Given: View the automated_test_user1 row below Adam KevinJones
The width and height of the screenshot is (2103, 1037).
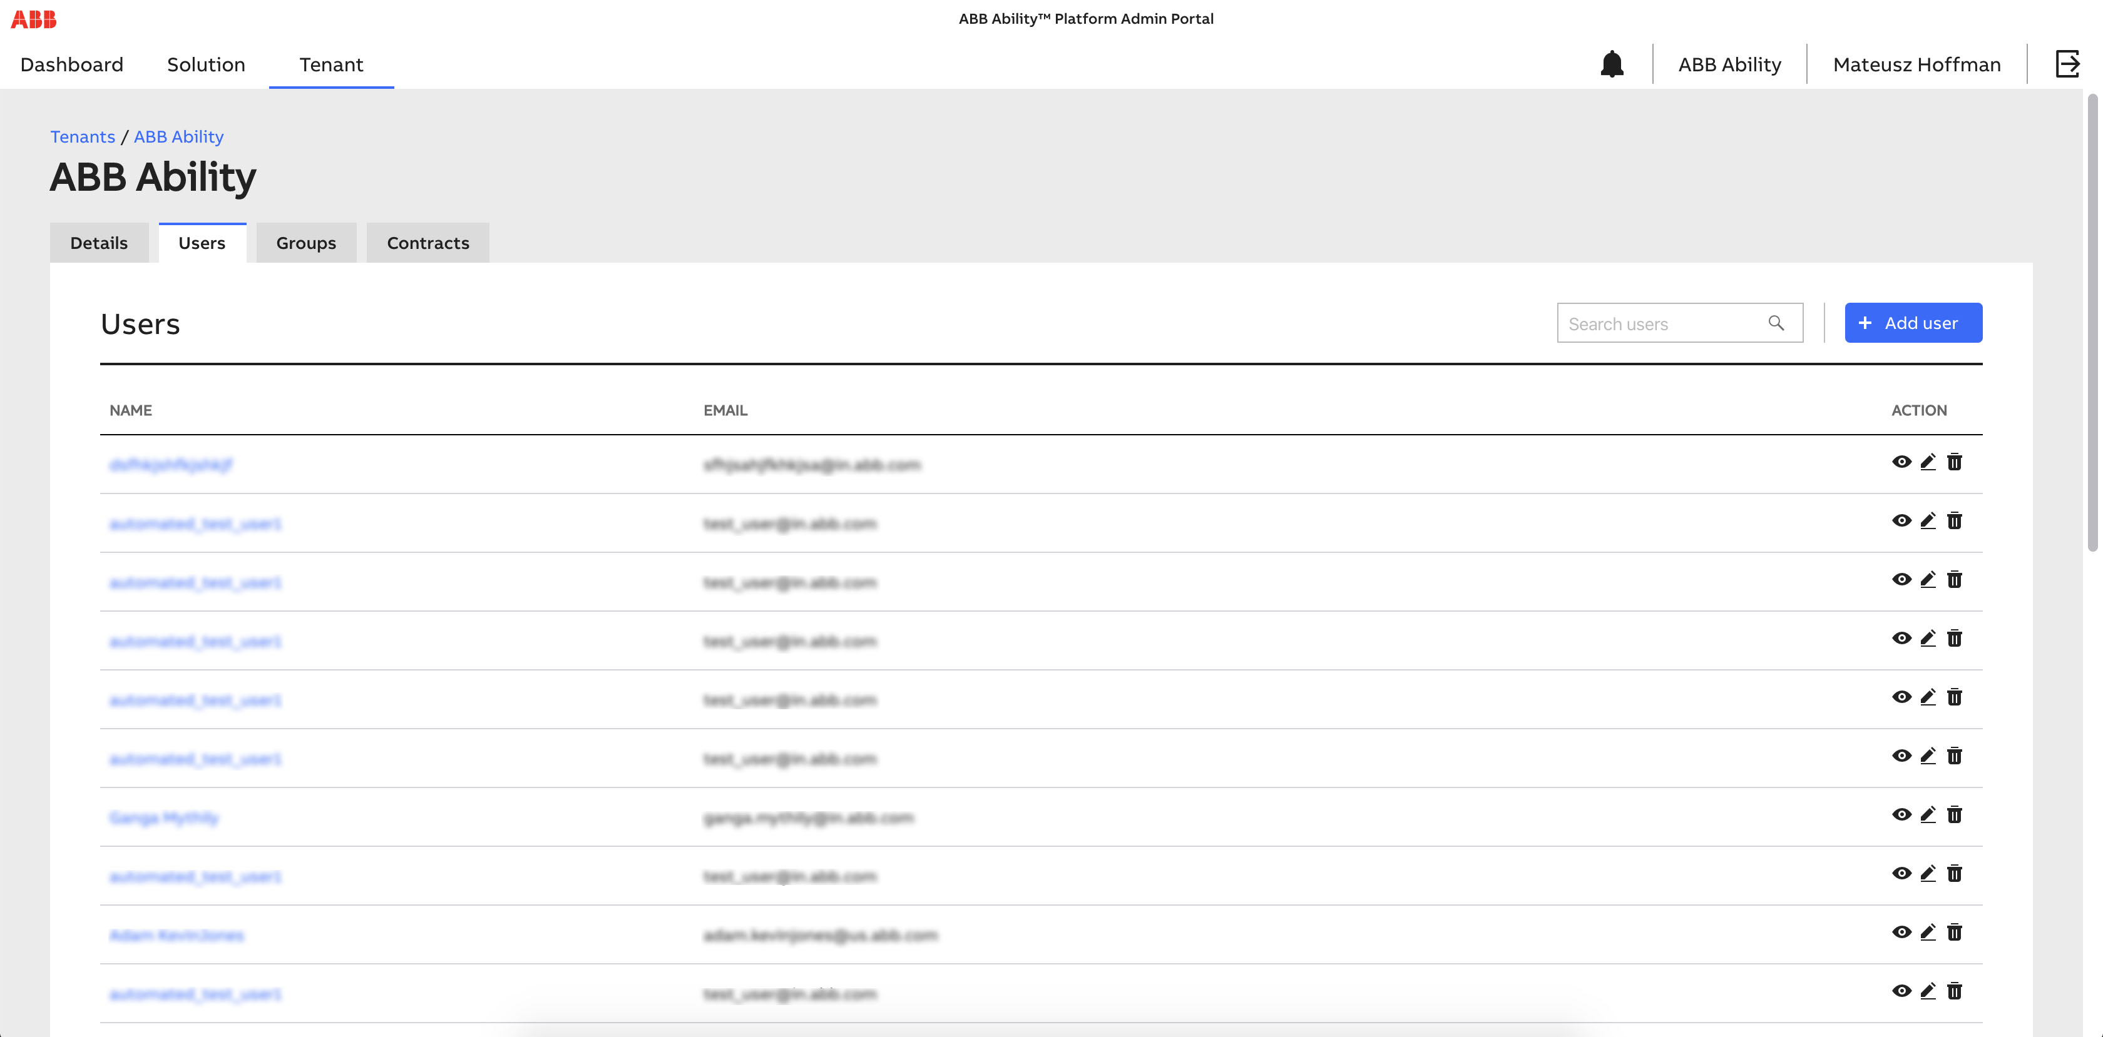Looking at the screenshot, I should pos(1901,991).
